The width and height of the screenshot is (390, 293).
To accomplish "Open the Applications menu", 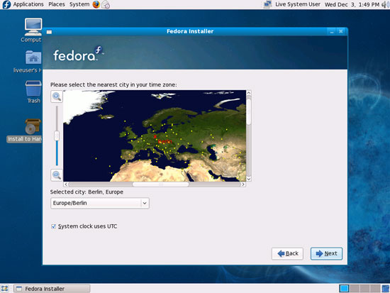I will point(28,4).
